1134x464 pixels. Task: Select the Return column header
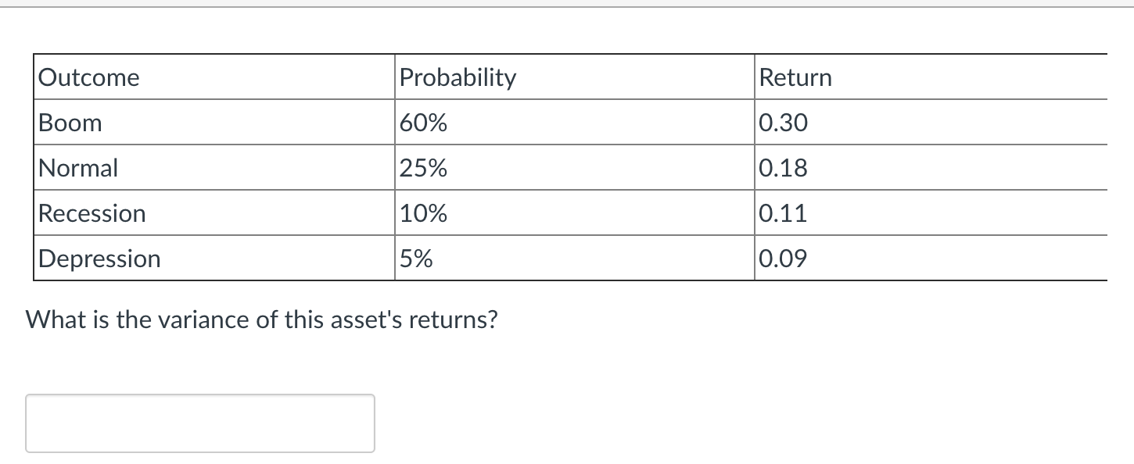(795, 77)
